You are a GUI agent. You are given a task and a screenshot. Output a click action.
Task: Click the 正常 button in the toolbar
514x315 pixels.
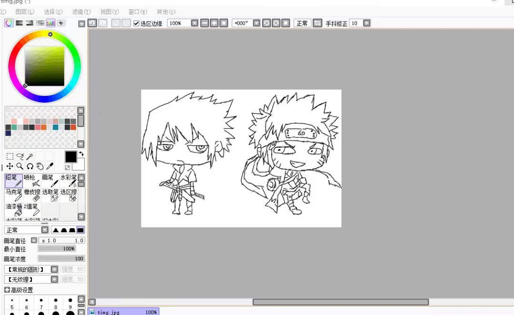point(302,23)
